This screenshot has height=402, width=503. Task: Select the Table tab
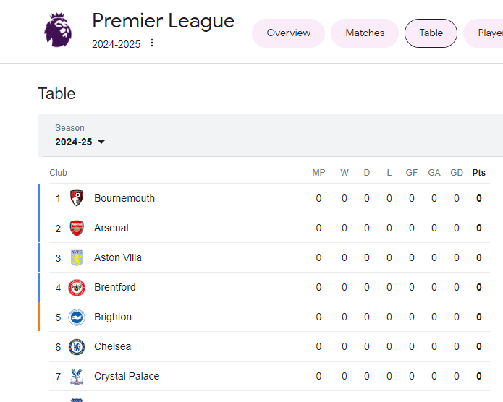[x=431, y=33]
